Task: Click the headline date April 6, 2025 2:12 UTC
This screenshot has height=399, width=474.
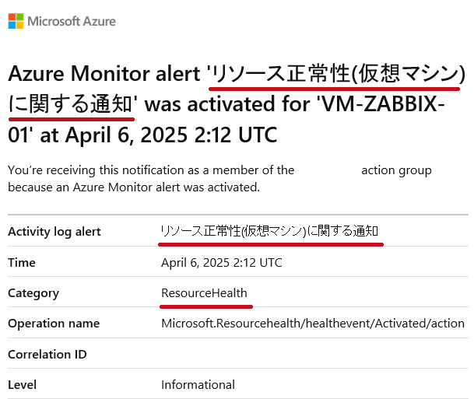Action: coord(171,135)
